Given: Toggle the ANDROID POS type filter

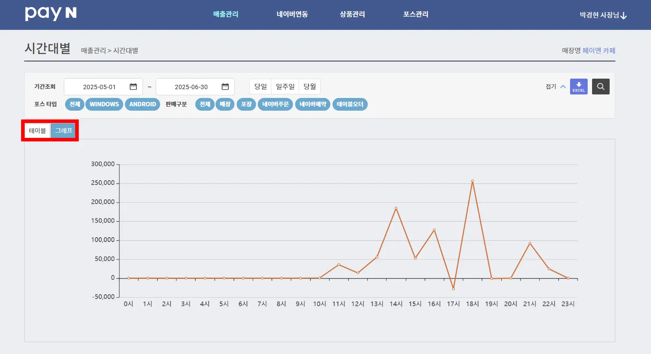Looking at the screenshot, I should tap(143, 105).
